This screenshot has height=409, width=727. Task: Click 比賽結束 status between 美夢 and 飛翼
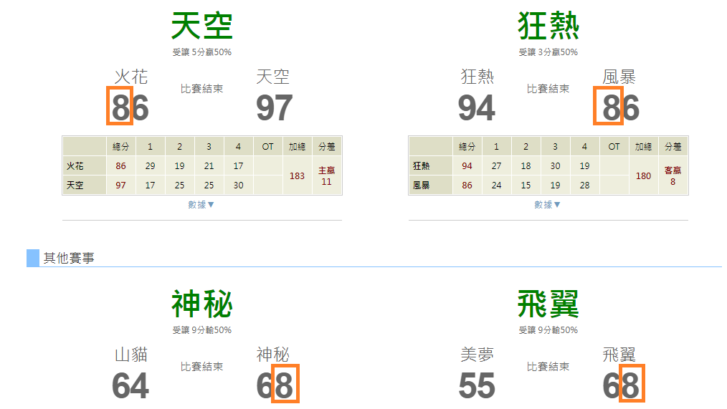point(548,367)
